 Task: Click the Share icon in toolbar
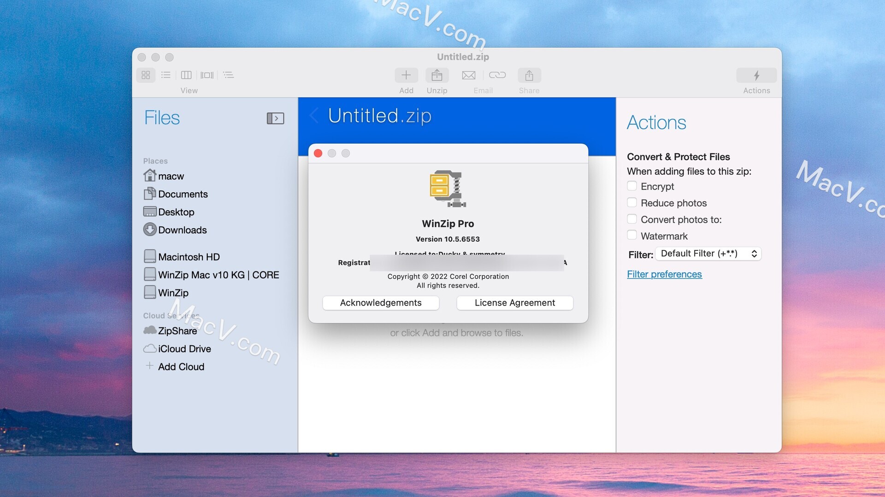pyautogui.click(x=529, y=75)
